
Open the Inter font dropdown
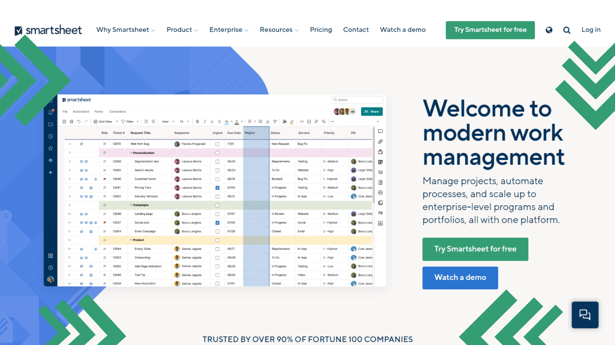[x=168, y=121]
